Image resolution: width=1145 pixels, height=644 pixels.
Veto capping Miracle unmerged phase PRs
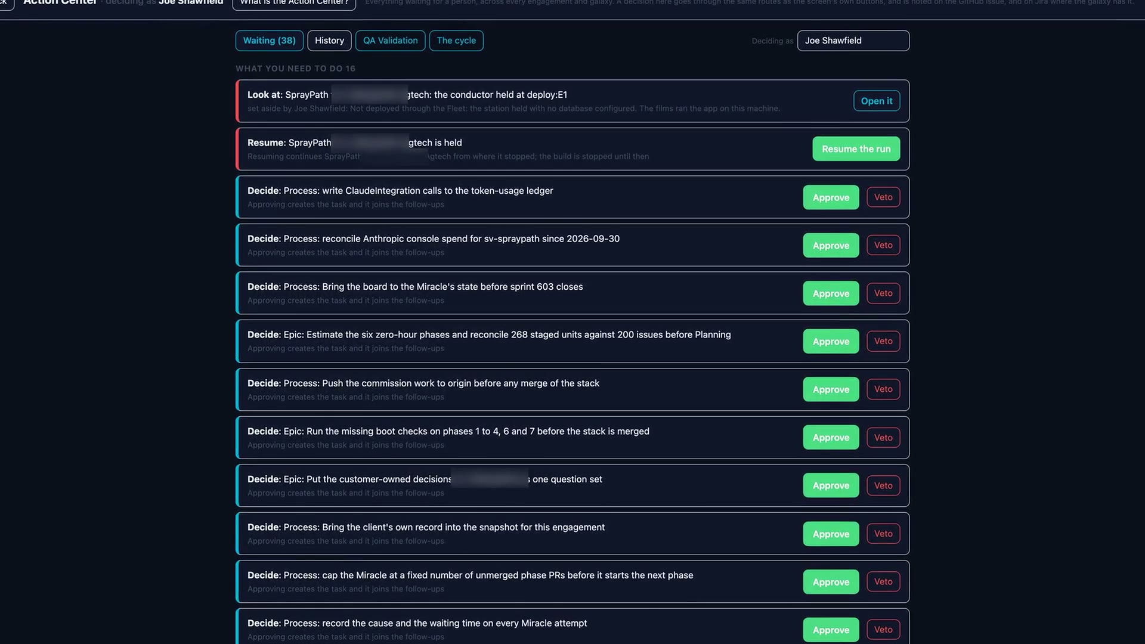click(x=883, y=581)
